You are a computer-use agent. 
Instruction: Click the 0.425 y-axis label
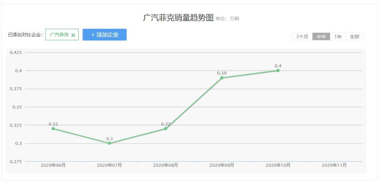point(16,53)
